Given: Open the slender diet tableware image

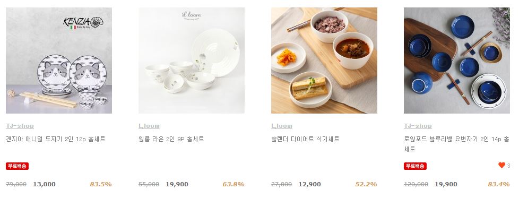Looking at the screenshot, I should (x=324, y=61).
